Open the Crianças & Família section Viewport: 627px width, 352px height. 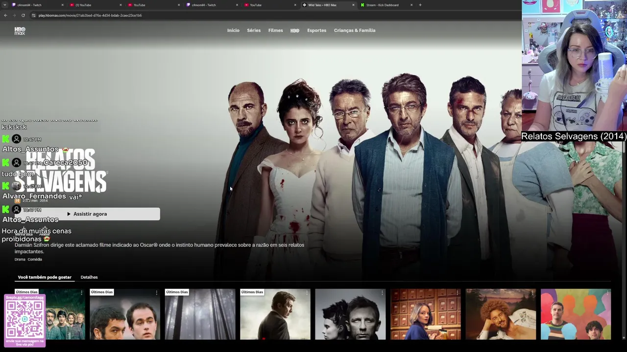coord(355,30)
